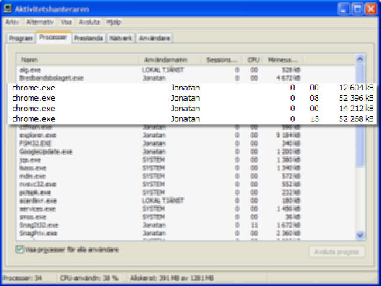Click the Avsluta process button
The width and height of the screenshot is (381, 286).
pos(337,252)
